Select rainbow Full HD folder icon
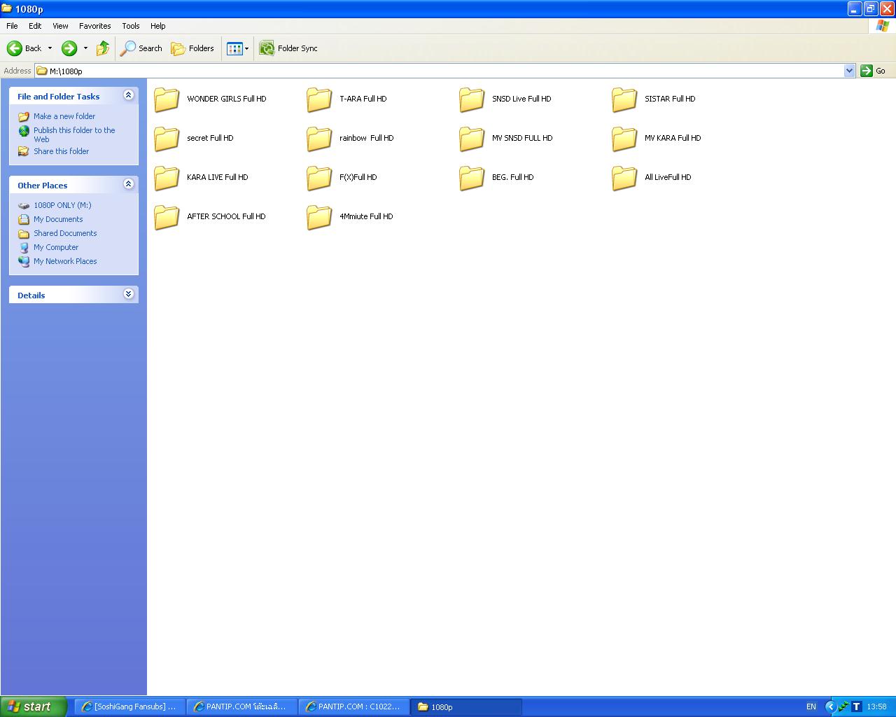The image size is (896, 717). [x=319, y=139]
